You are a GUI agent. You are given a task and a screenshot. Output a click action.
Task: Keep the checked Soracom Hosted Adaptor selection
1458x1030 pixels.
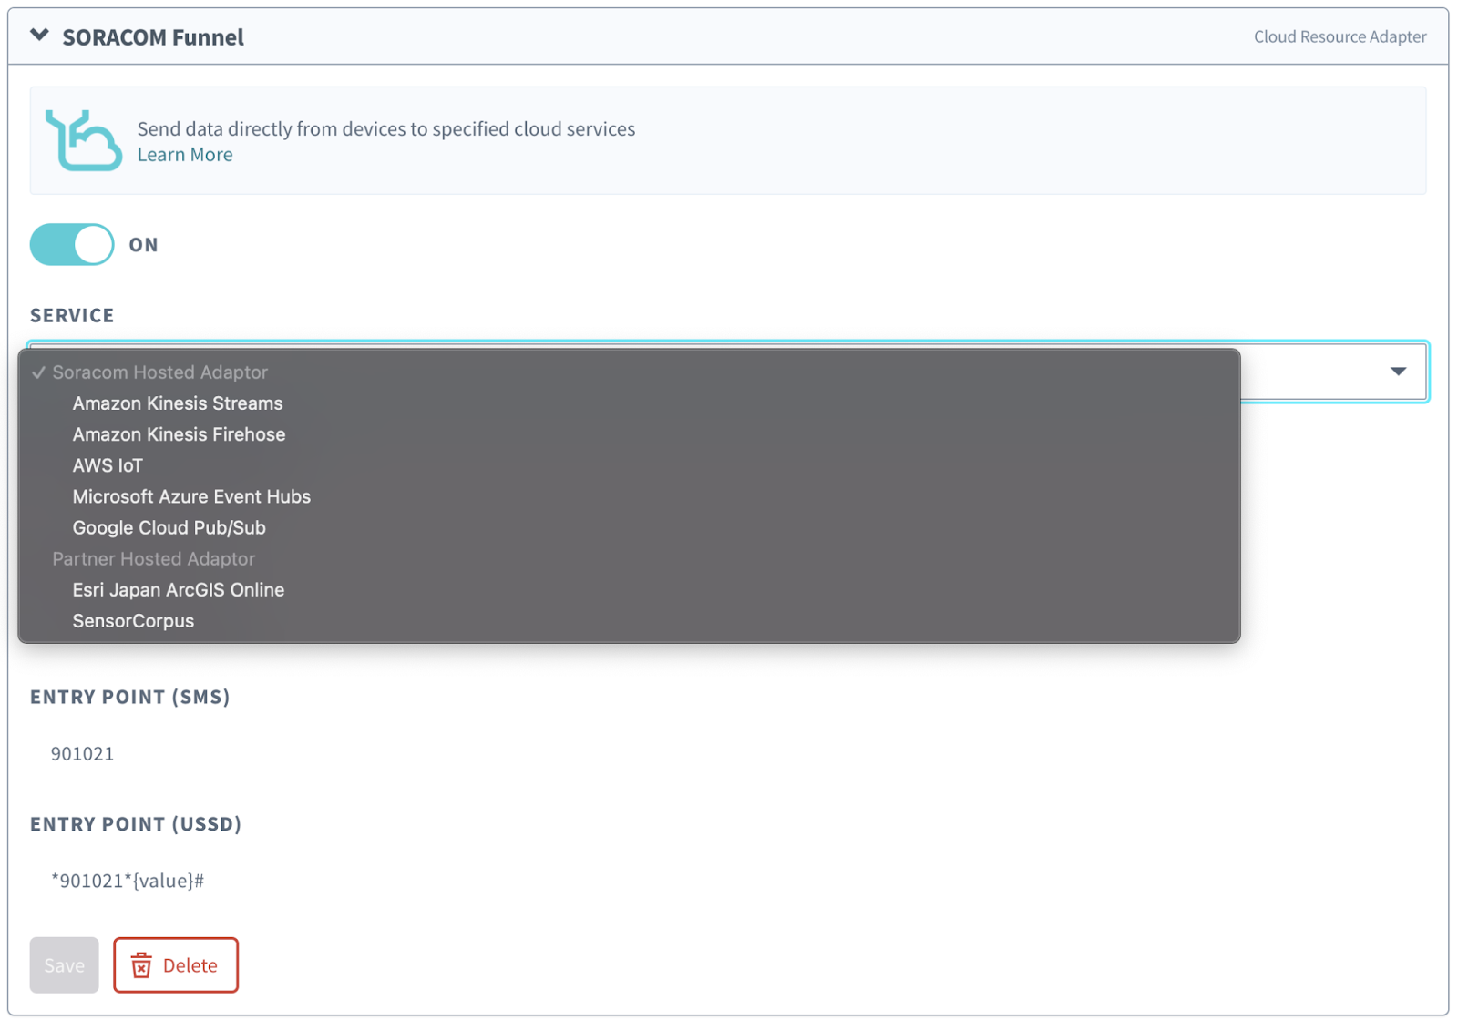click(x=159, y=372)
